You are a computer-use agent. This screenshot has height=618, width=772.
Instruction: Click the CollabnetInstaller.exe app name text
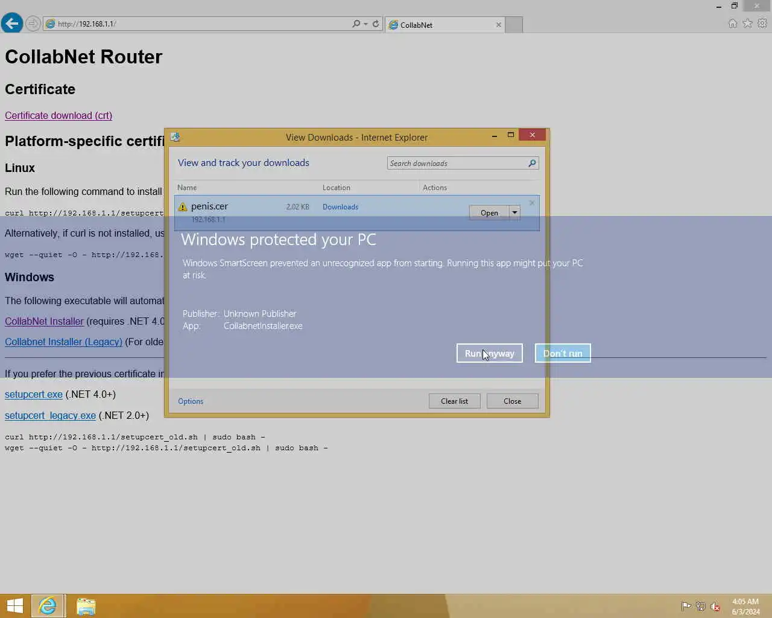[263, 326]
